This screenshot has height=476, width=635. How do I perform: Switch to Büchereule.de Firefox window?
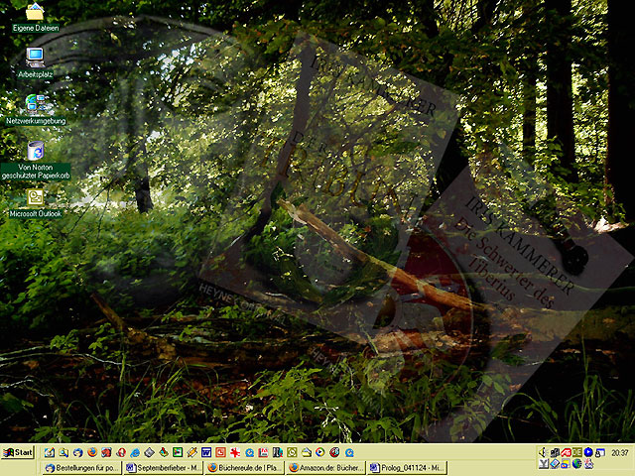245,467
